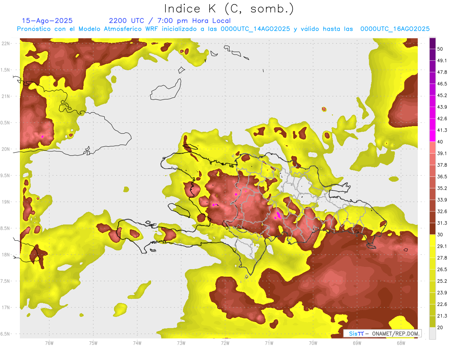Click the bottom colorbar value "20"

point(440,327)
